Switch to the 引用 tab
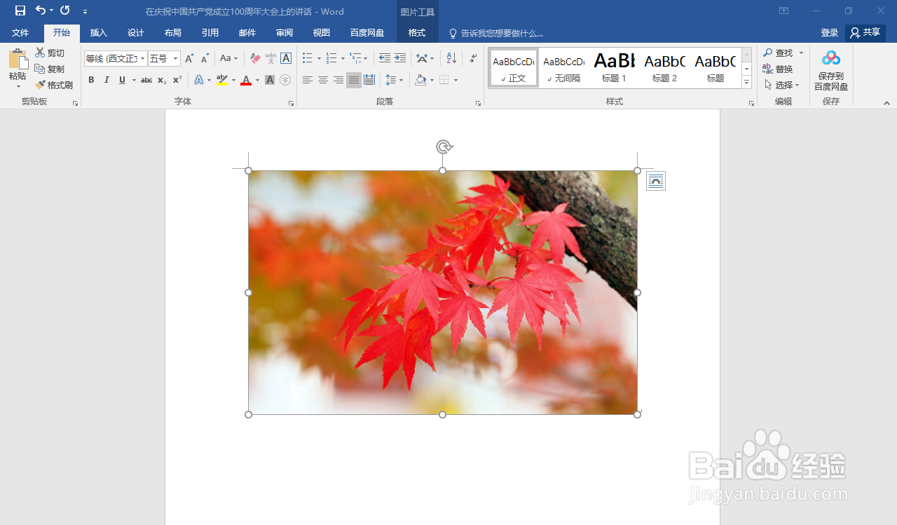897x525 pixels. [210, 33]
